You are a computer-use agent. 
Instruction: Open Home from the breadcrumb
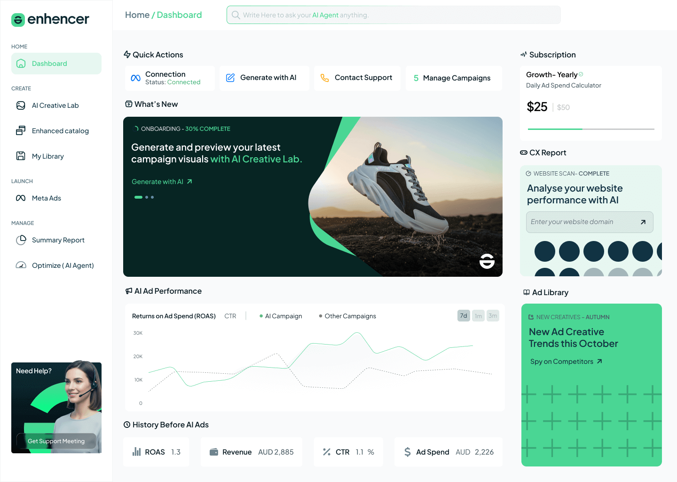[137, 15]
